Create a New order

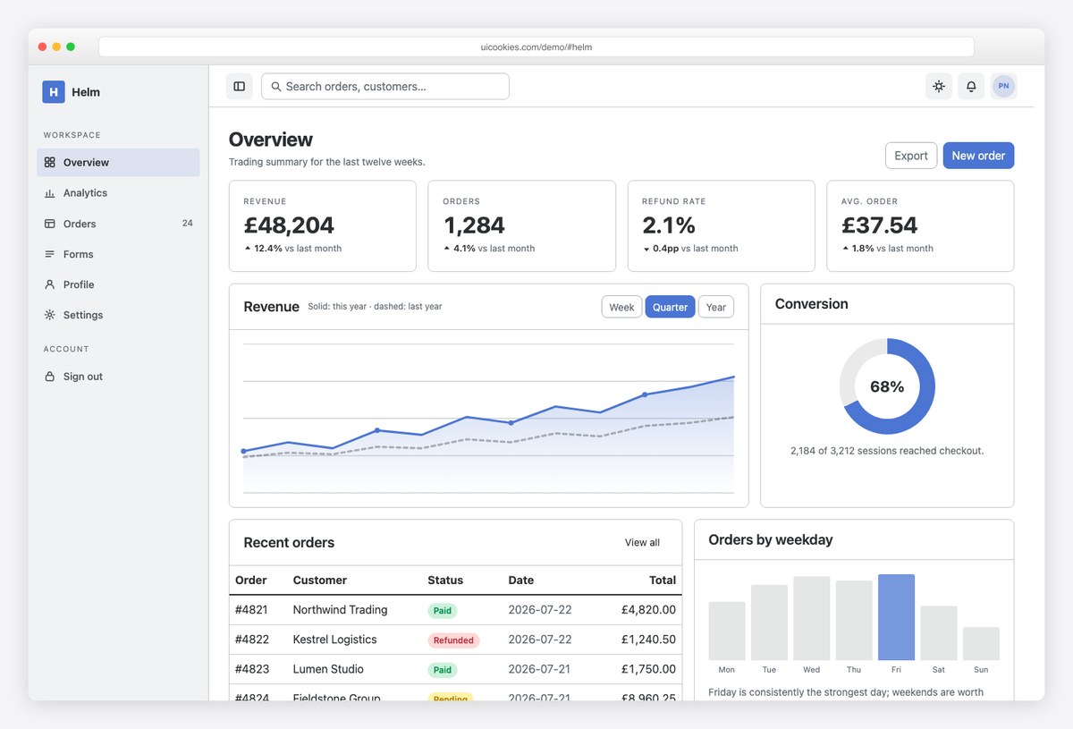click(x=978, y=156)
